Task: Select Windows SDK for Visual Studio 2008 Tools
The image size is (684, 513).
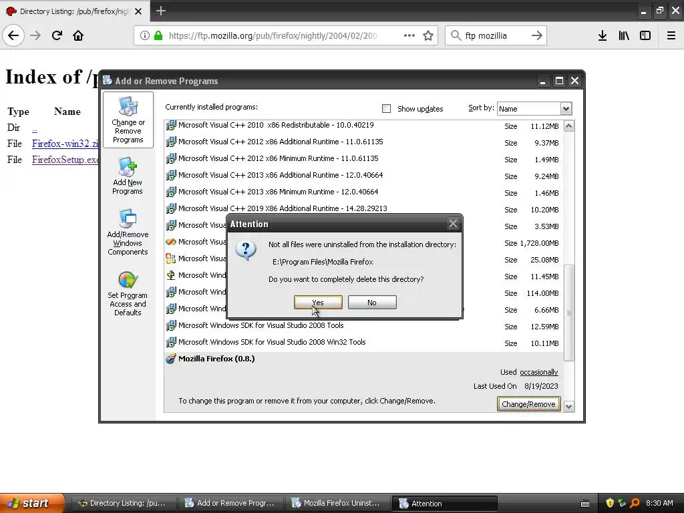Action: tap(364, 325)
